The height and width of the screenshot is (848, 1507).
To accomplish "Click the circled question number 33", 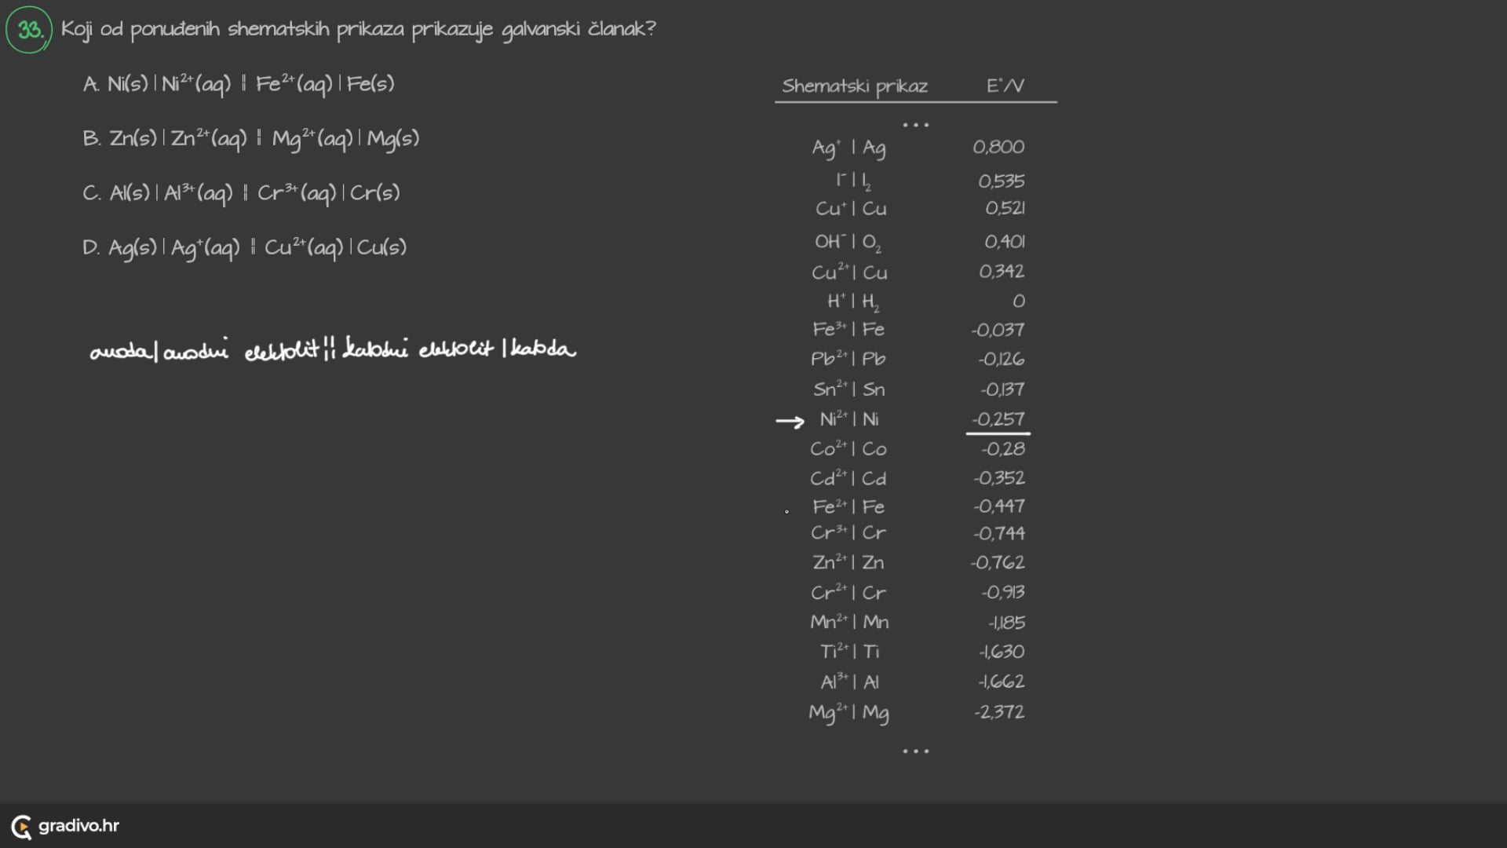I will [29, 30].
